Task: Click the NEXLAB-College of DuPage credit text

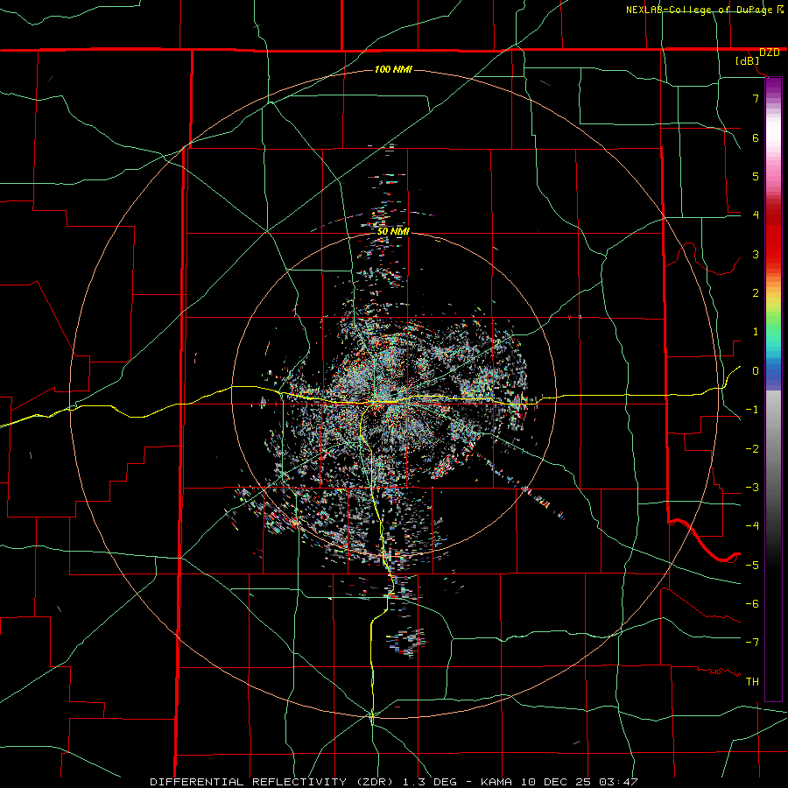Action: pyautogui.click(x=699, y=10)
